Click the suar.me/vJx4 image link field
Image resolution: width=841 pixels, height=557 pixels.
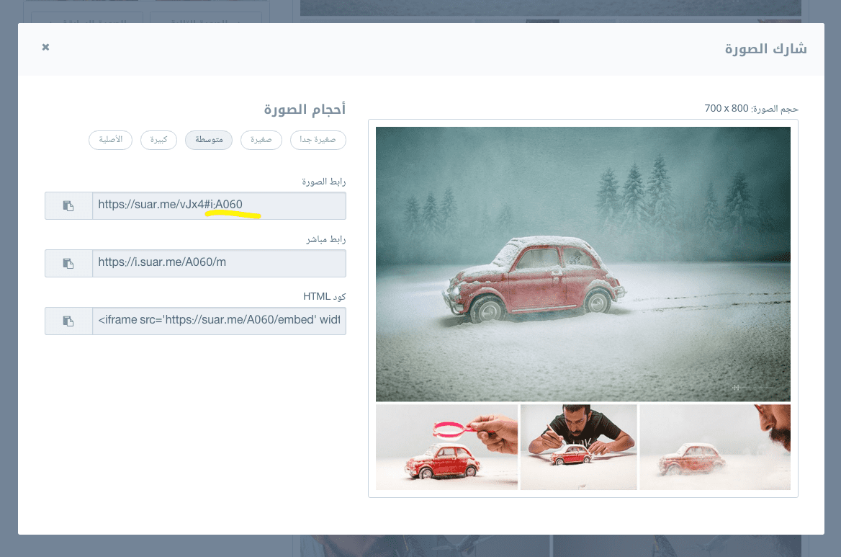(x=220, y=205)
